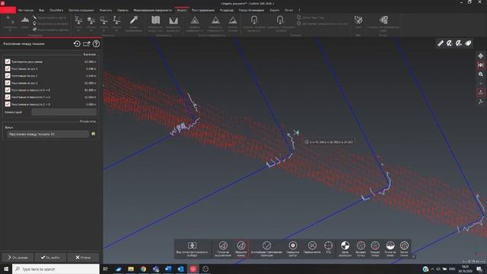Open the 'Навигация' ribbon tab
The image size is (487, 274).
[x=26, y=10]
